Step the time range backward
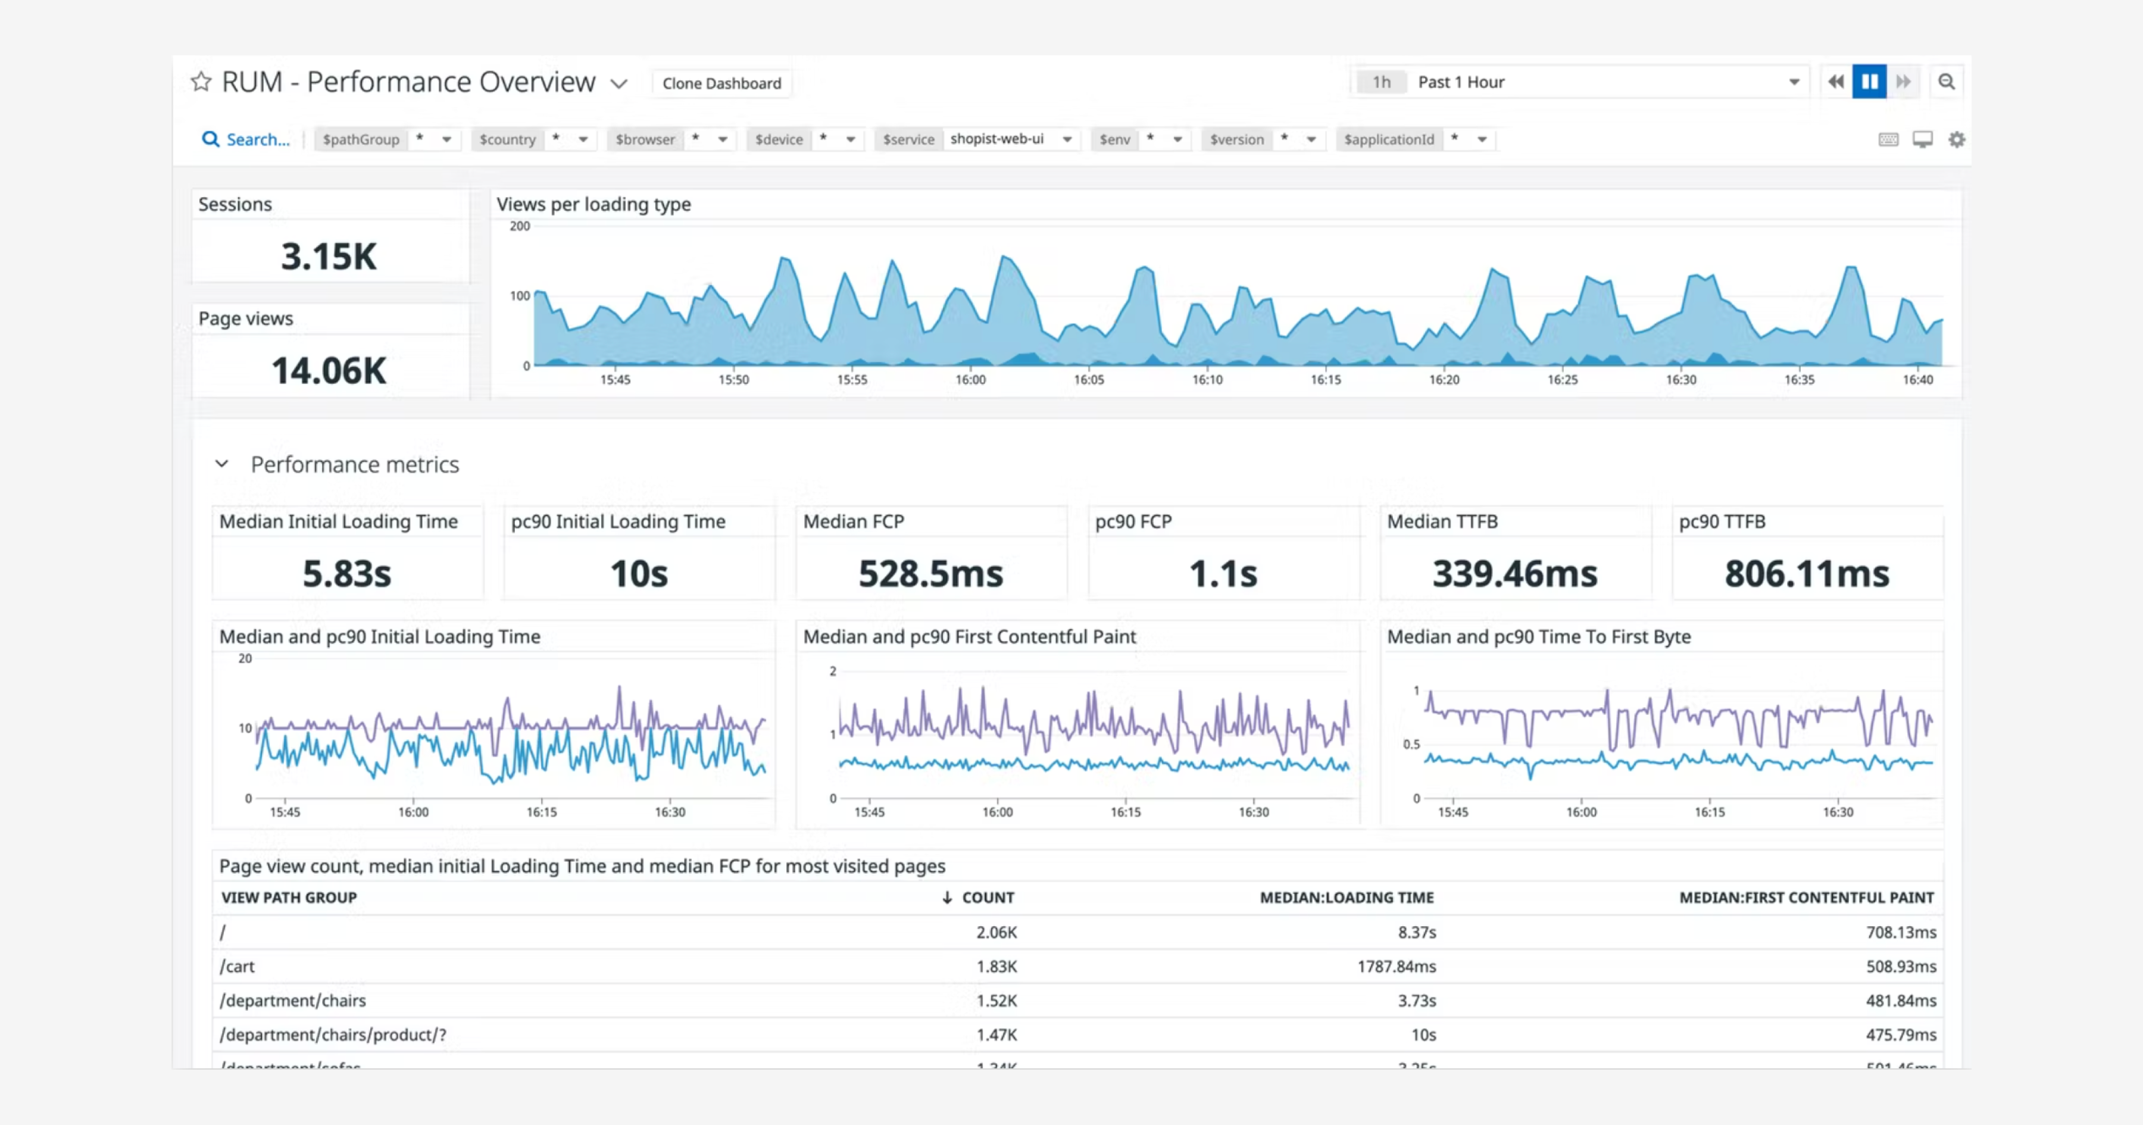 point(1835,81)
